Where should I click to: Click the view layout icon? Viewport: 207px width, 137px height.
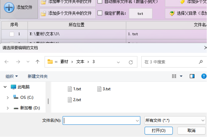174,76
